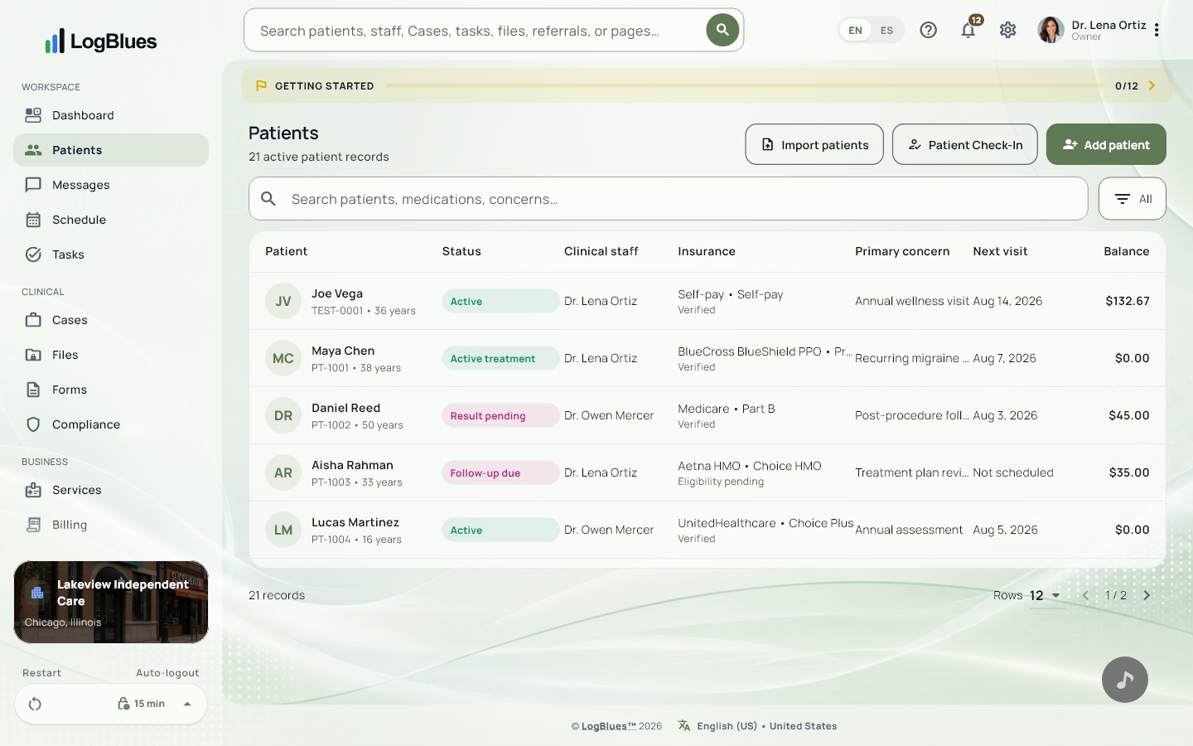Open Cases in the sidebar
1193x746 pixels.
tap(111, 320)
